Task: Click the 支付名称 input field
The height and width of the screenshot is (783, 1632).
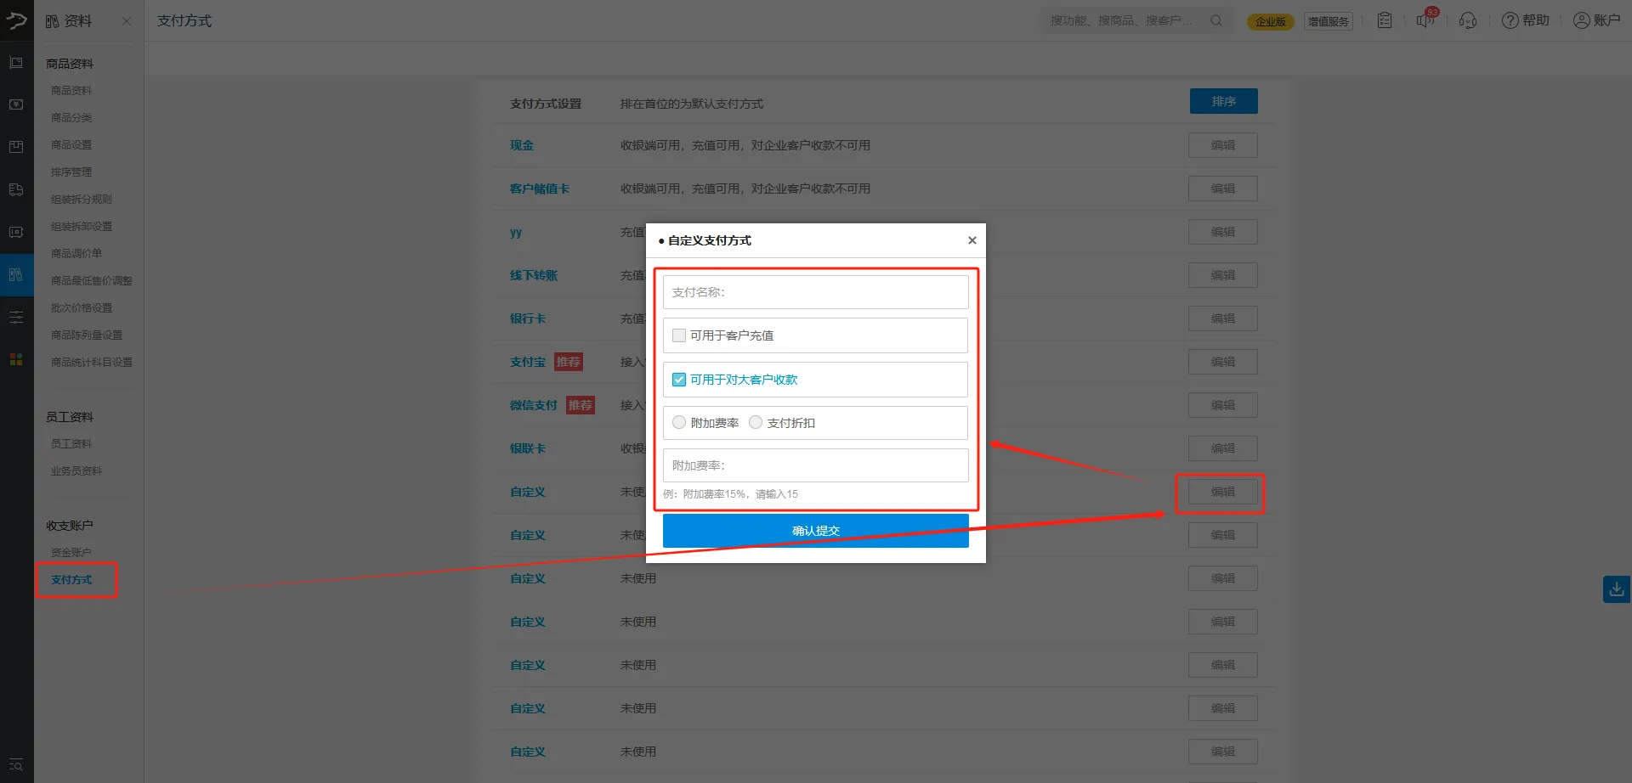Action: [x=815, y=292]
